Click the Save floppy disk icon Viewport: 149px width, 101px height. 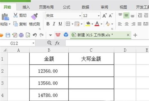[x=8, y=35]
